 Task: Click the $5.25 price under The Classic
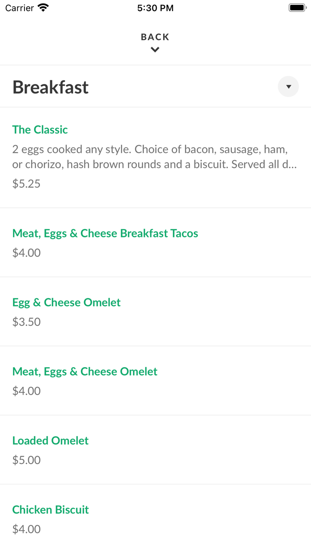pos(26,183)
